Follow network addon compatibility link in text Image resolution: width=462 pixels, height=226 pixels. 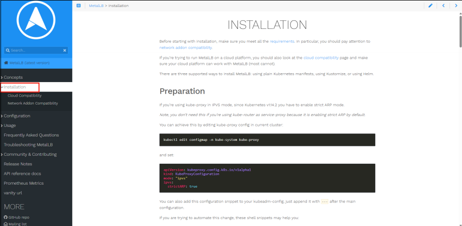tap(186, 47)
